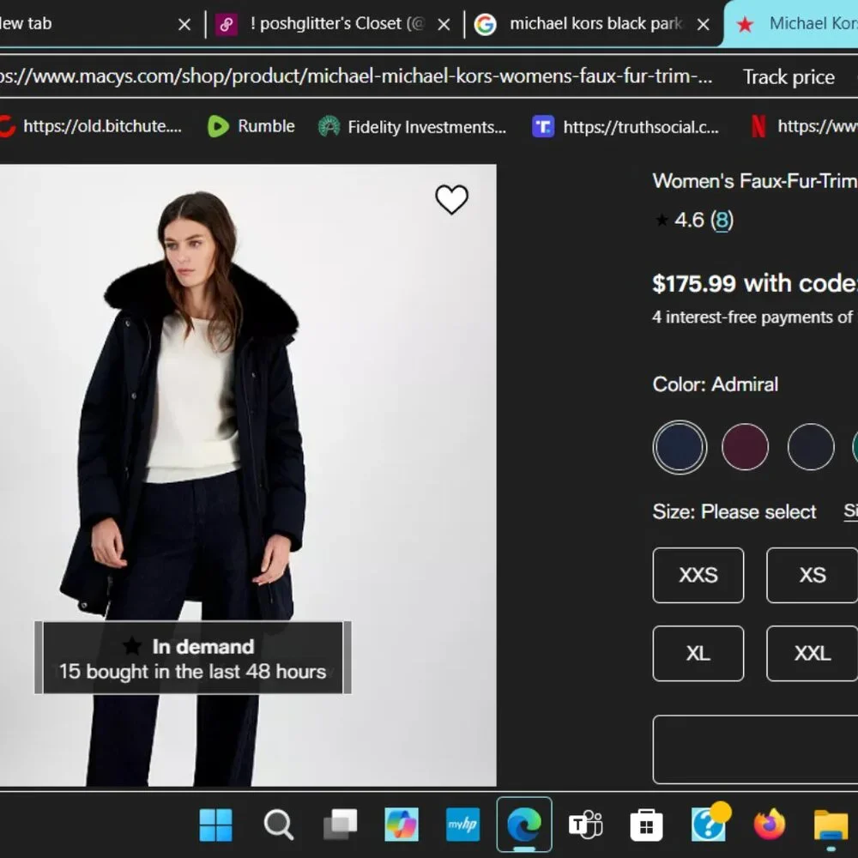Pick the black color swatch

coord(811,447)
